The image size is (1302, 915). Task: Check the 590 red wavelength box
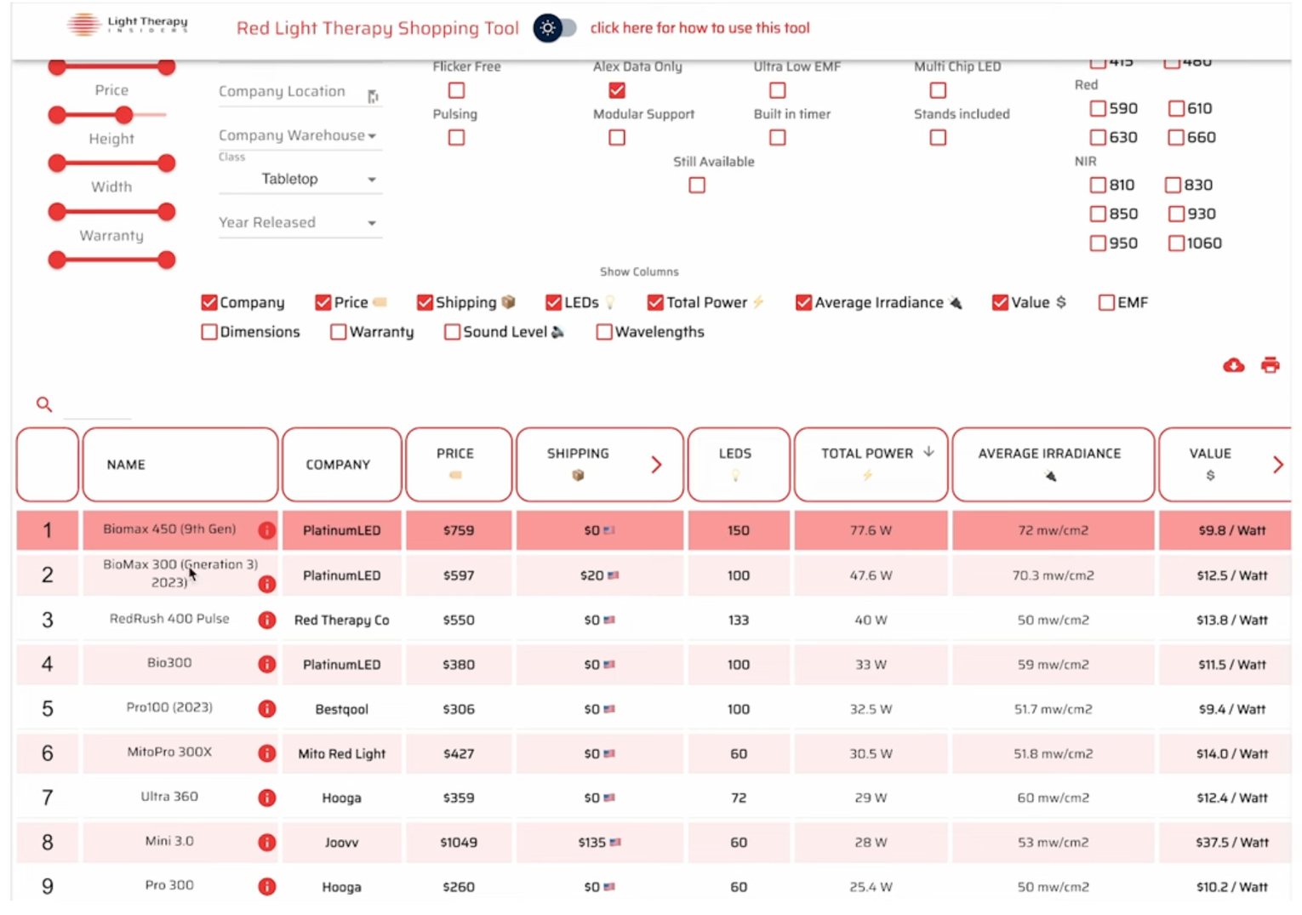click(1098, 108)
